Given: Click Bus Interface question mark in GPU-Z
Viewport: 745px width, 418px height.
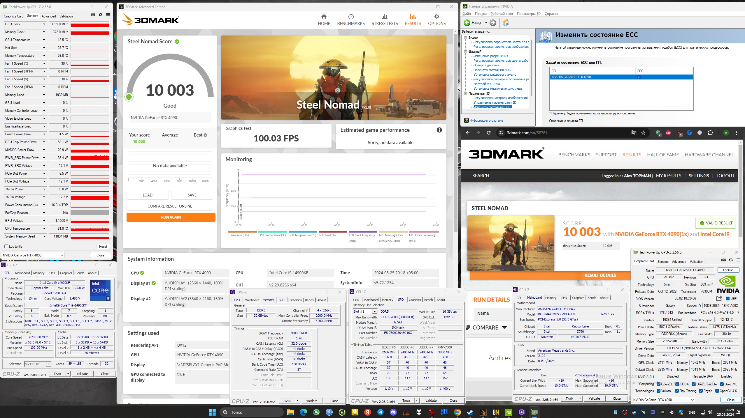Looking at the screenshot, I should pyautogui.click(x=738, y=313).
